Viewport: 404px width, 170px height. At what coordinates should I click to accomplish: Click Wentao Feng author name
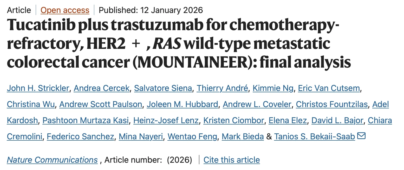pyautogui.click(x=192, y=136)
